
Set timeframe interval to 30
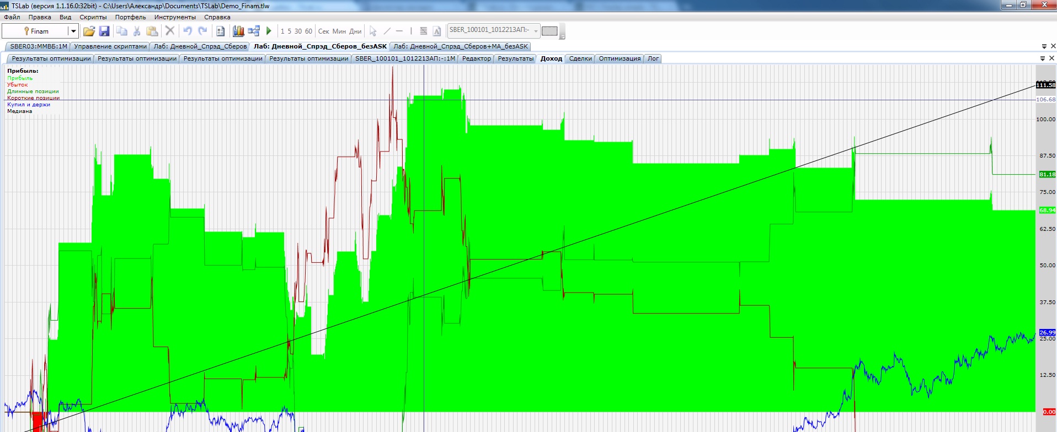click(x=298, y=31)
